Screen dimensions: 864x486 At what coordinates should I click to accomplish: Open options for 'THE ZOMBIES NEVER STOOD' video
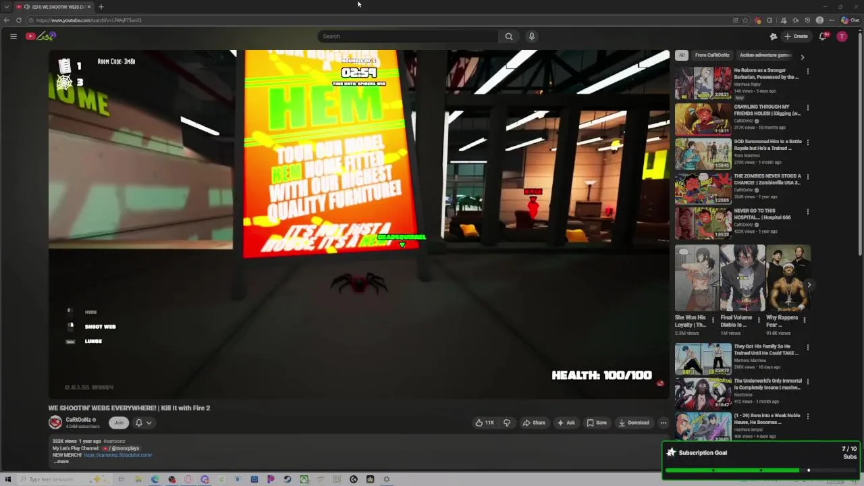tap(807, 177)
